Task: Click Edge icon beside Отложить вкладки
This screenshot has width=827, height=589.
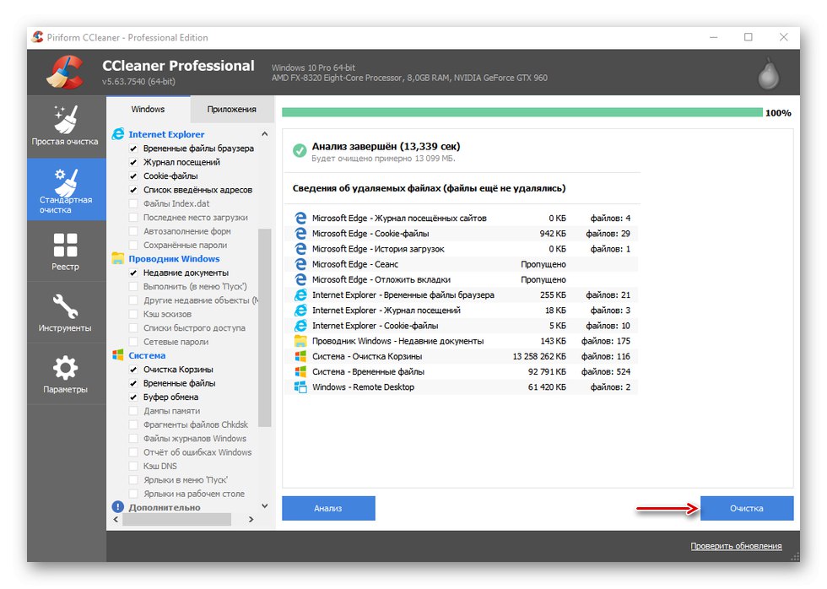Action: point(300,279)
